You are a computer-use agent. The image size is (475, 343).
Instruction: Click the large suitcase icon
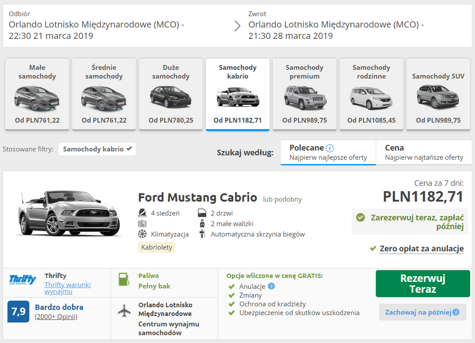coord(142,223)
